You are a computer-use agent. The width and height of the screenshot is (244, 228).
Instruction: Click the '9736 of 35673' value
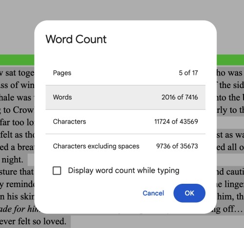coord(177,146)
